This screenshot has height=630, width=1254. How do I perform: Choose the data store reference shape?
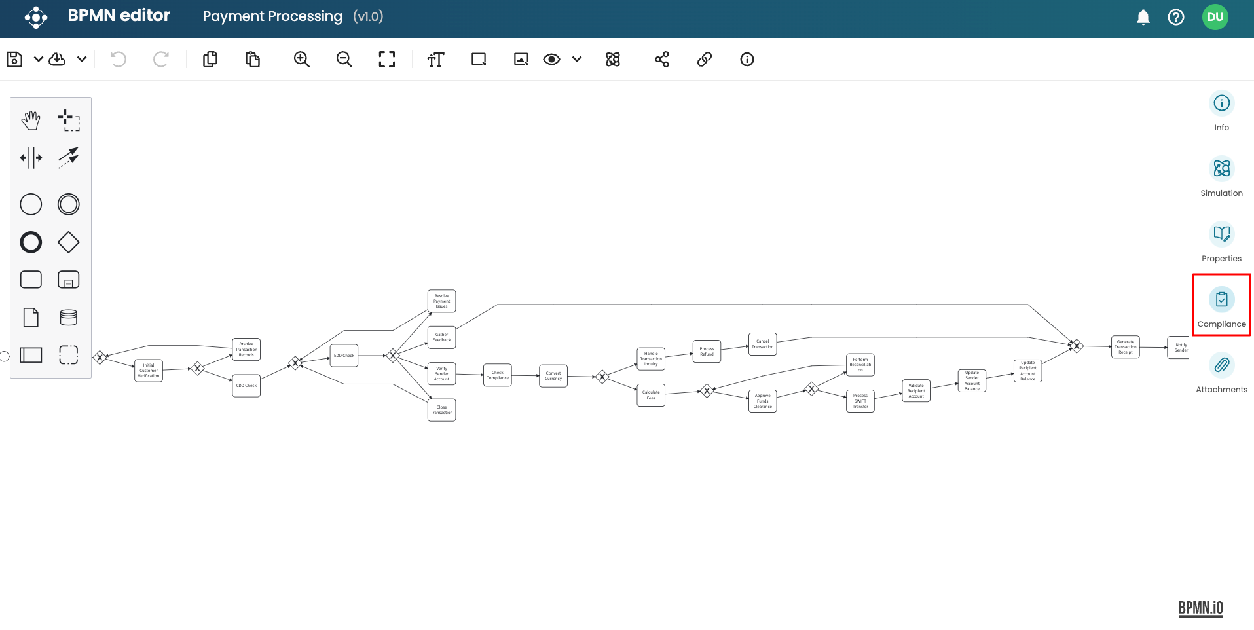(x=68, y=318)
